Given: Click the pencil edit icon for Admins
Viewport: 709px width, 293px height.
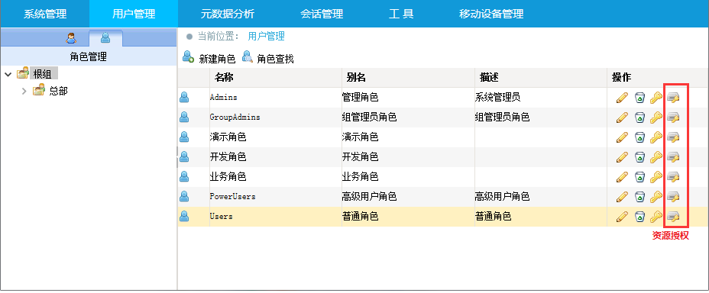Looking at the screenshot, I should tap(622, 98).
